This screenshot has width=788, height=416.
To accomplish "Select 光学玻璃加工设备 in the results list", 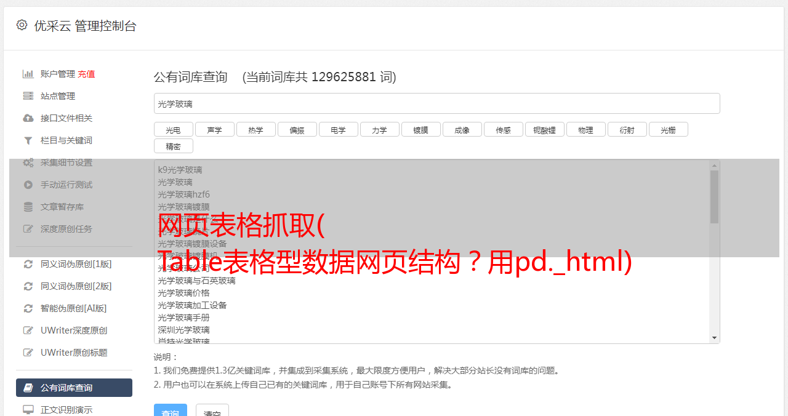I will [x=192, y=305].
